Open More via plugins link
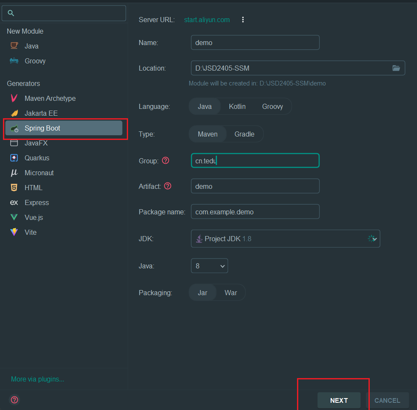The image size is (417, 410). pos(37,379)
